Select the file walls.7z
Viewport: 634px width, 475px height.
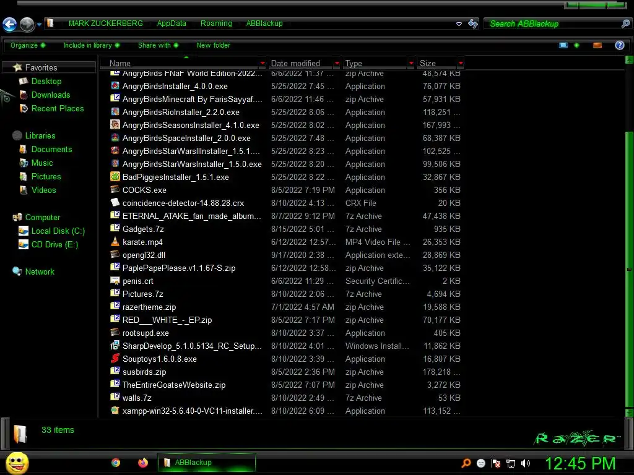point(137,398)
